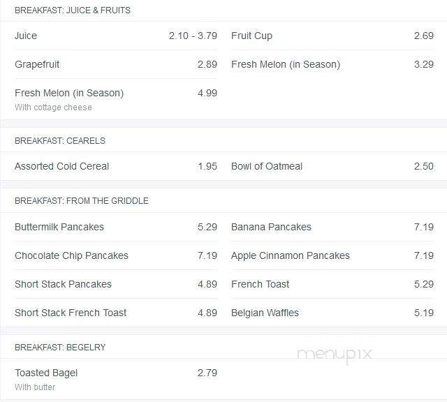Select Buttermilk Pancakes
Viewport: 447px width, 402px height.
click(116, 227)
